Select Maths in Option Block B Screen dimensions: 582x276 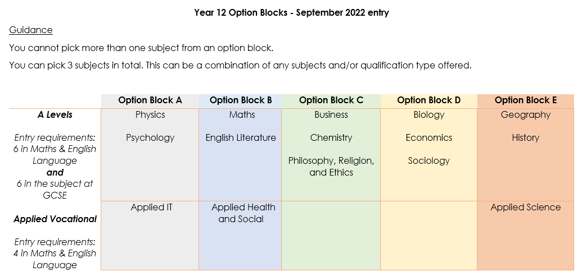pyautogui.click(x=242, y=115)
